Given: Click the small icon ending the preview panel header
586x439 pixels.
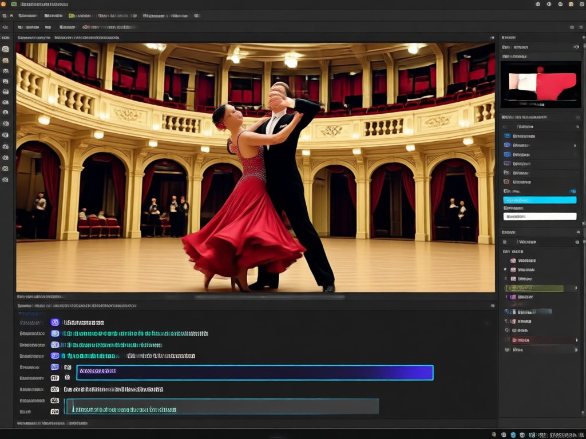Looking at the screenshot, I should pos(493,38).
